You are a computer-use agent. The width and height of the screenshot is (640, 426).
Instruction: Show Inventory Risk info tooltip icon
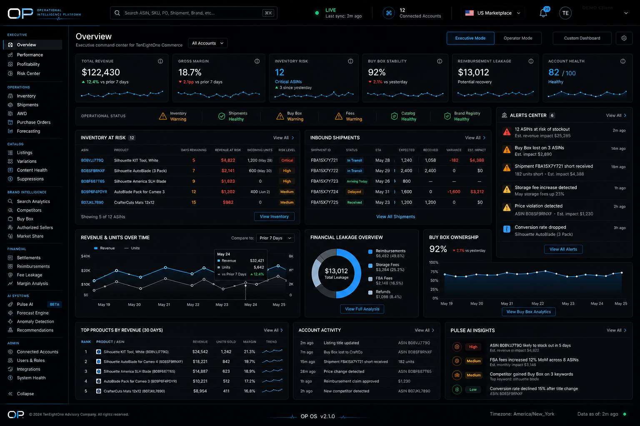coord(350,61)
